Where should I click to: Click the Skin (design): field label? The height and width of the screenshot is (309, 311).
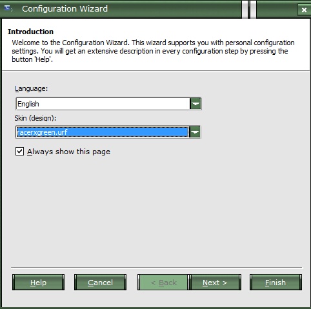35,118
